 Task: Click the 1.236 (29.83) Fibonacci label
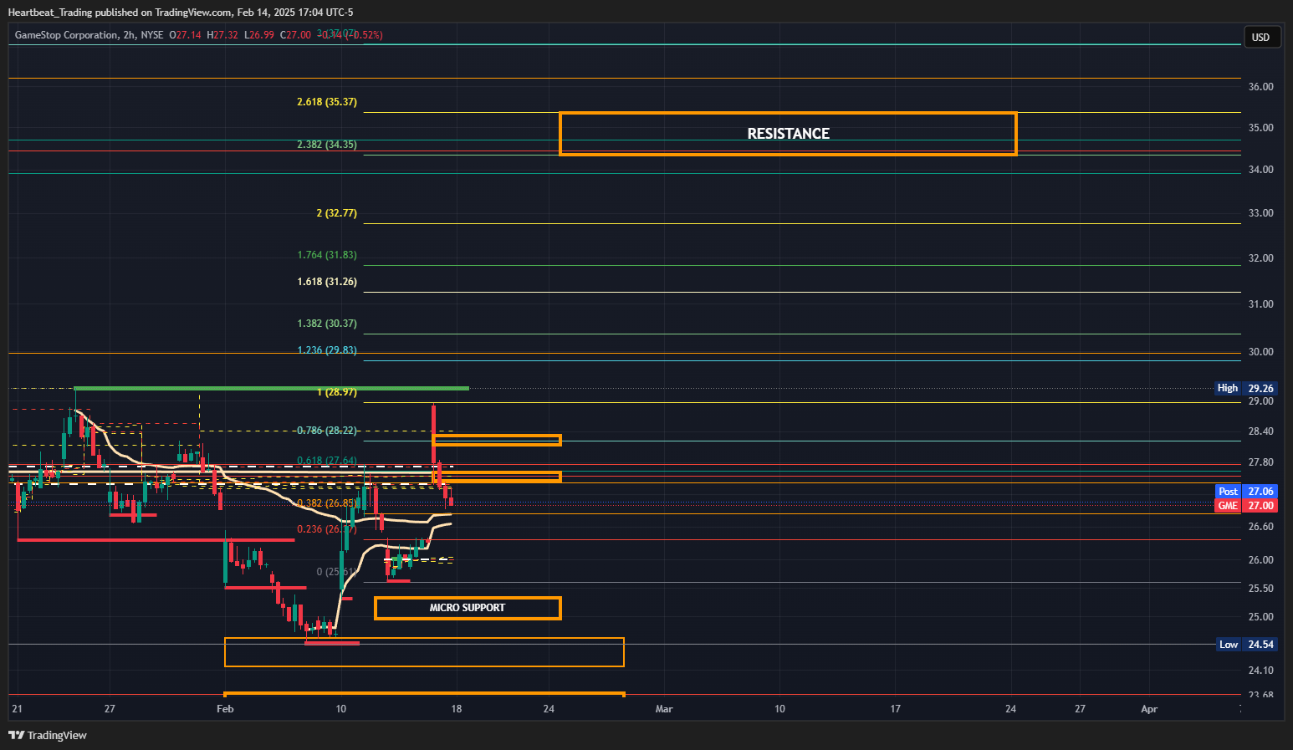click(x=327, y=350)
